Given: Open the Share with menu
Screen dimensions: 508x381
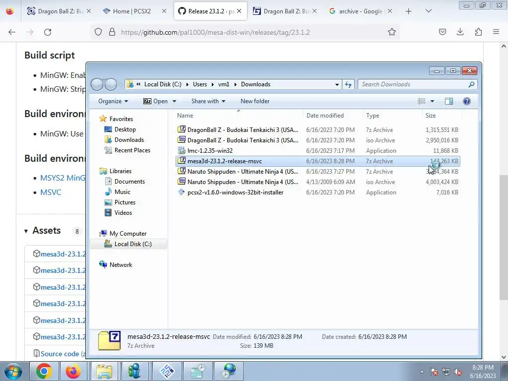Looking at the screenshot, I should (x=208, y=101).
